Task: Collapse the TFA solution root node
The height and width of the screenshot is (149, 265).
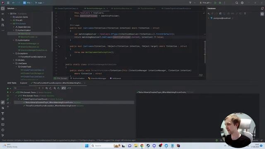Action: pyautogui.click(x=9, y=14)
